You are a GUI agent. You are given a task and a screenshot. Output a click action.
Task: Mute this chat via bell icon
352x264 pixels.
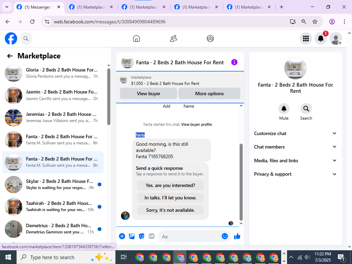[284, 109]
